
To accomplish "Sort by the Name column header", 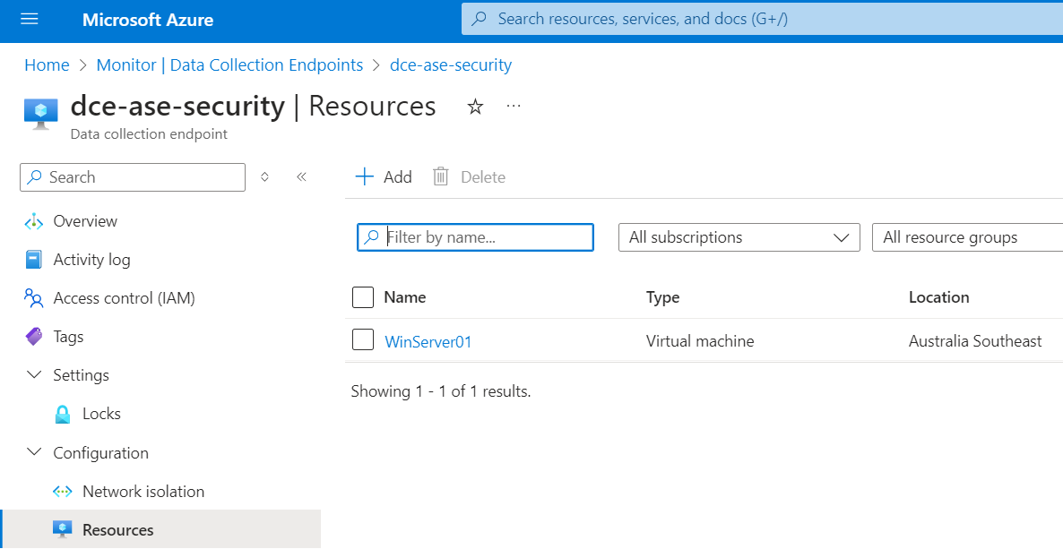I will pyautogui.click(x=405, y=296).
